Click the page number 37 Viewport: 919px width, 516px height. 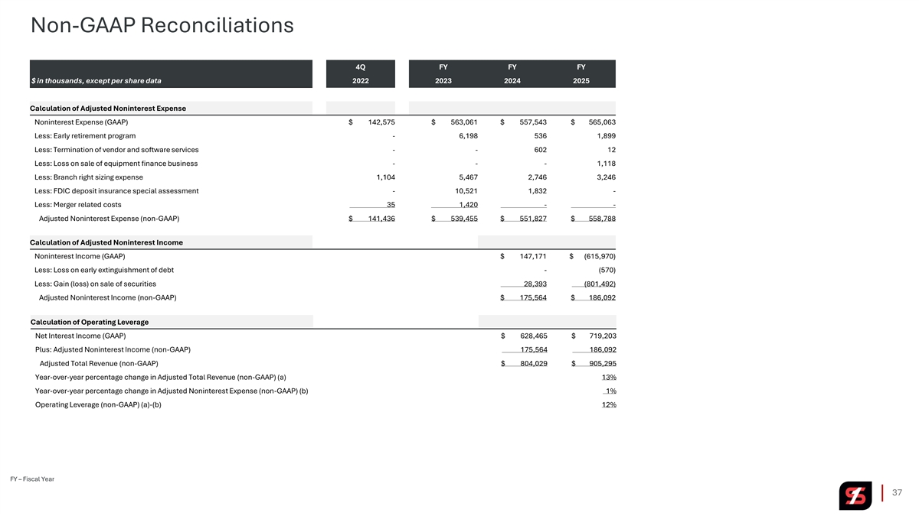pyautogui.click(x=899, y=494)
